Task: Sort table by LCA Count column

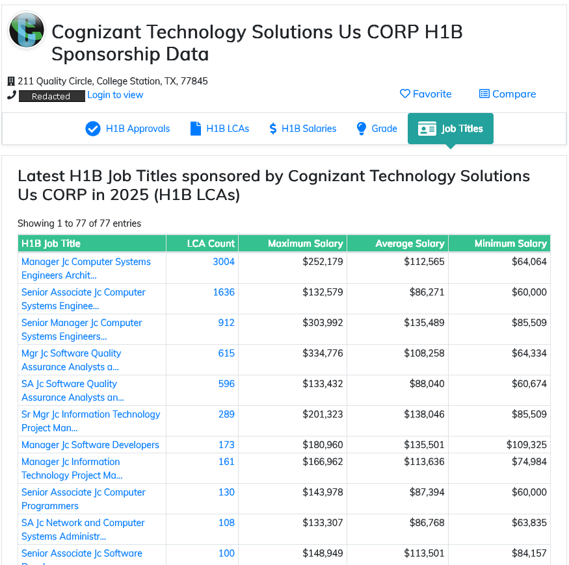Action: 211,244
